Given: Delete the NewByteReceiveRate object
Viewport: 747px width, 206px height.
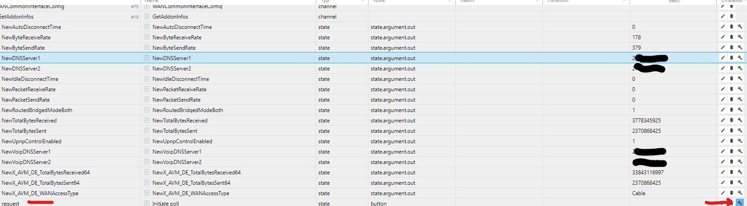Looking at the screenshot, I should [732, 37].
